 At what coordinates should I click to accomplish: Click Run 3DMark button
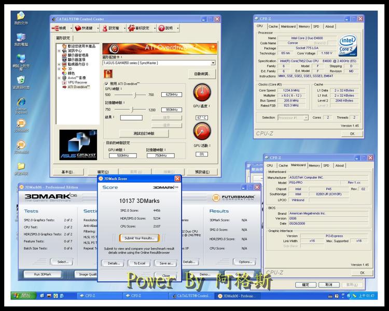coord(43,274)
